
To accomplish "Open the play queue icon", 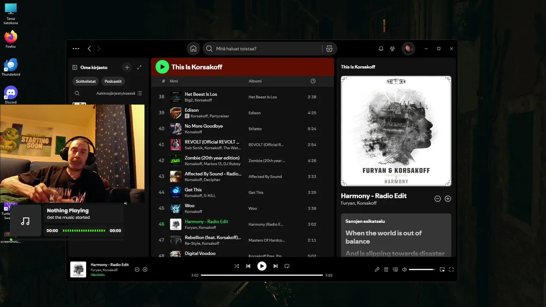I will (386, 269).
